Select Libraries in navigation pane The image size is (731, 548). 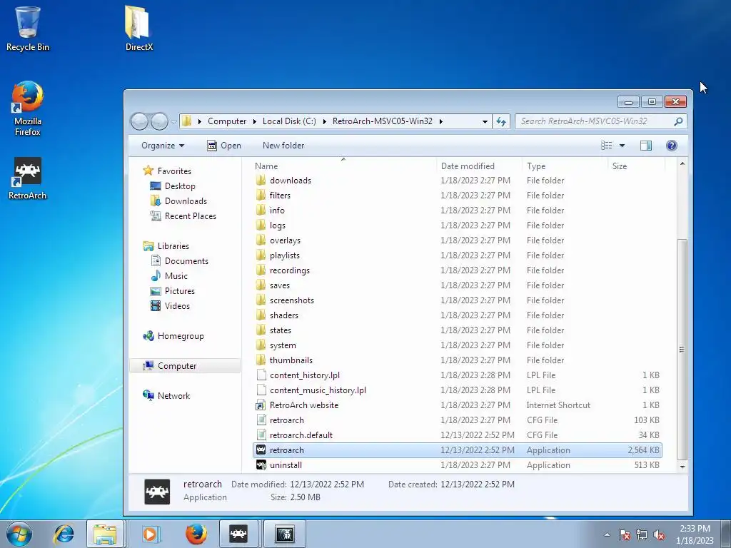point(173,246)
